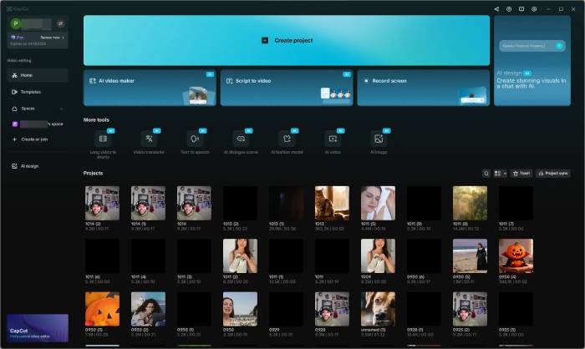
Task: Click the Create project button
Action: click(287, 40)
